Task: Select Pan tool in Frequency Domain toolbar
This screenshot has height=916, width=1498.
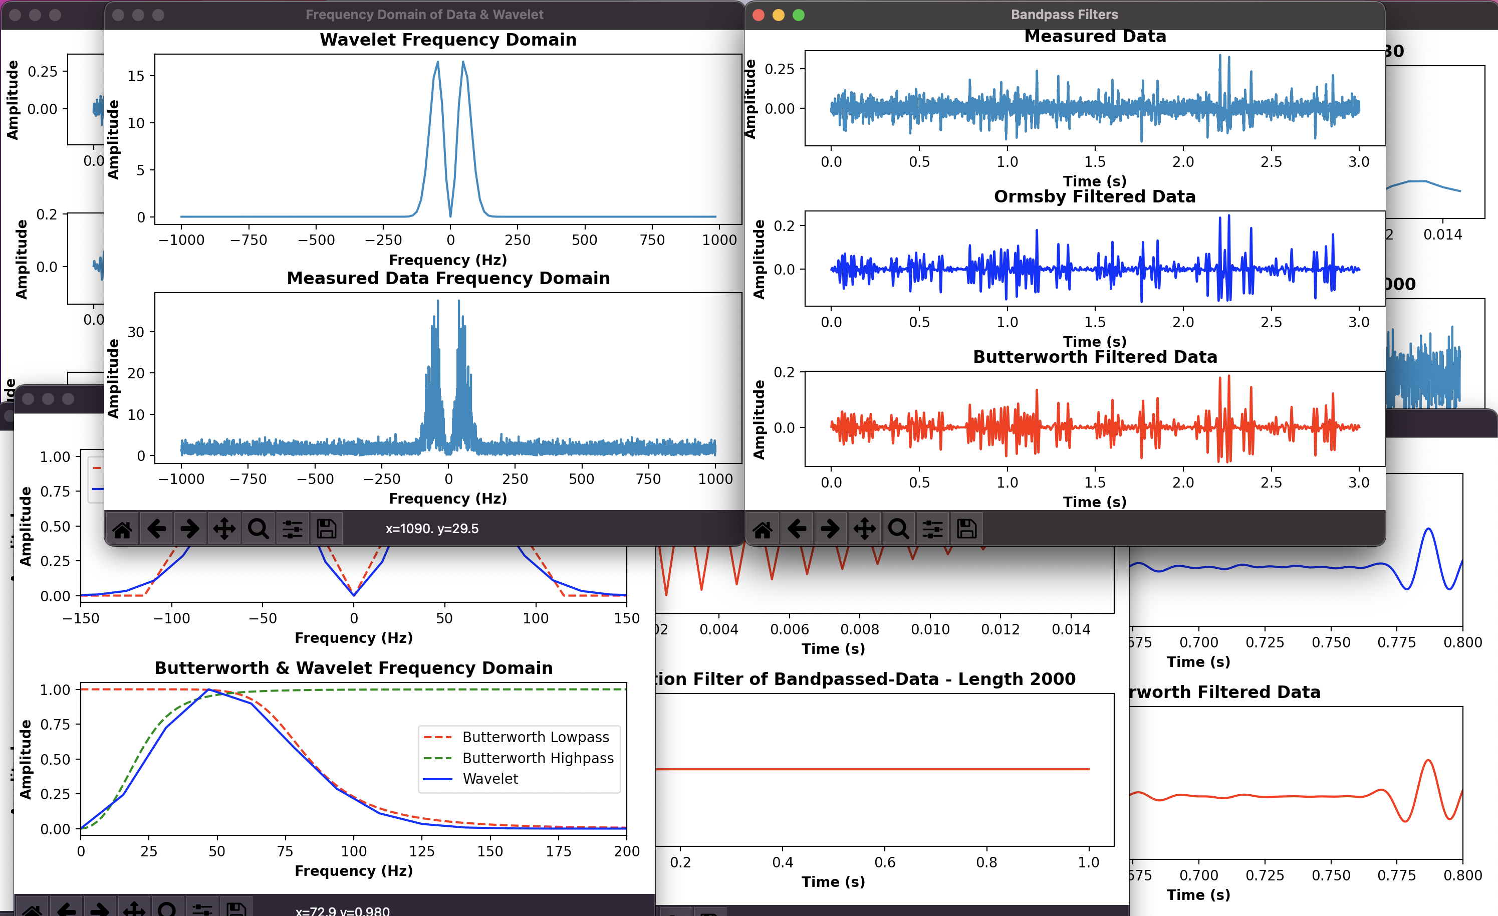Action: point(224,529)
